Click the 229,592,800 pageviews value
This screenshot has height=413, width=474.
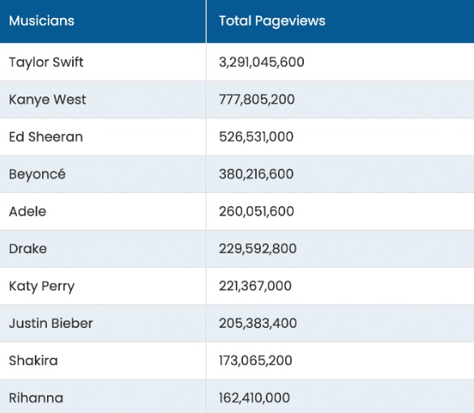[x=258, y=248]
